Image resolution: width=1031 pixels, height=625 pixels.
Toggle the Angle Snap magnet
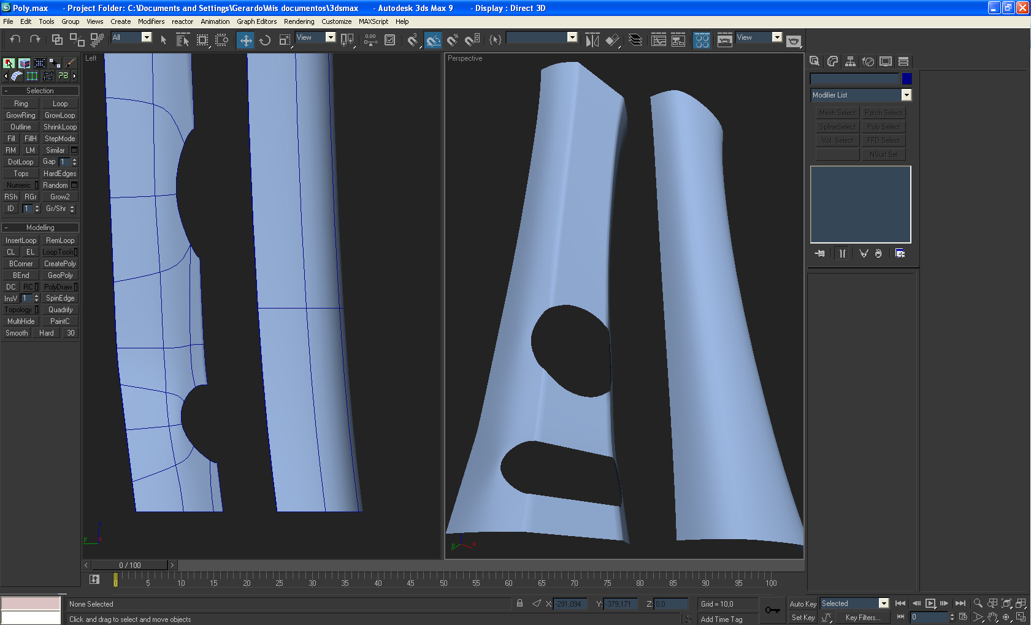(x=433, y=40)
